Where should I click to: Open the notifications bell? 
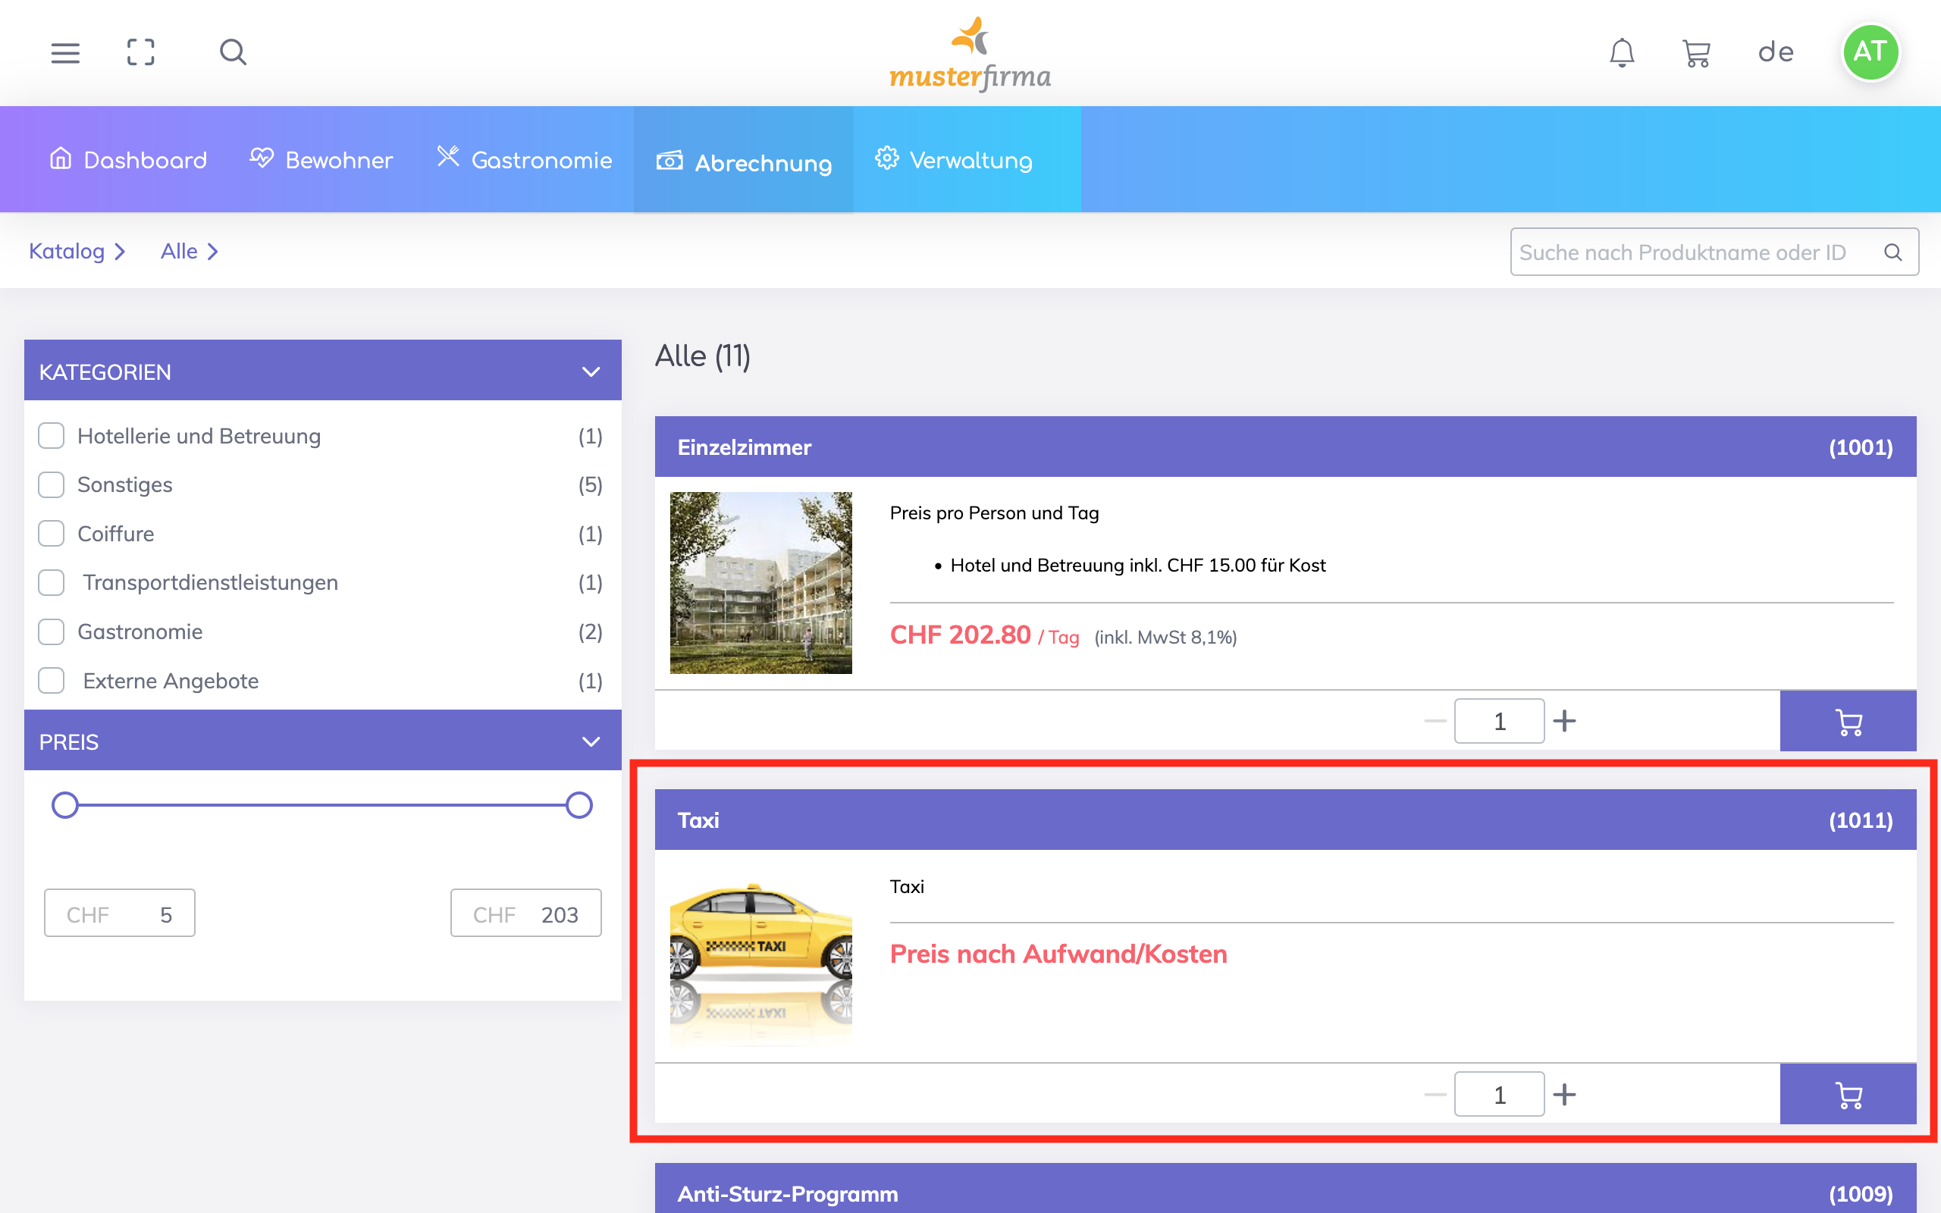[x=1622, y=53]
